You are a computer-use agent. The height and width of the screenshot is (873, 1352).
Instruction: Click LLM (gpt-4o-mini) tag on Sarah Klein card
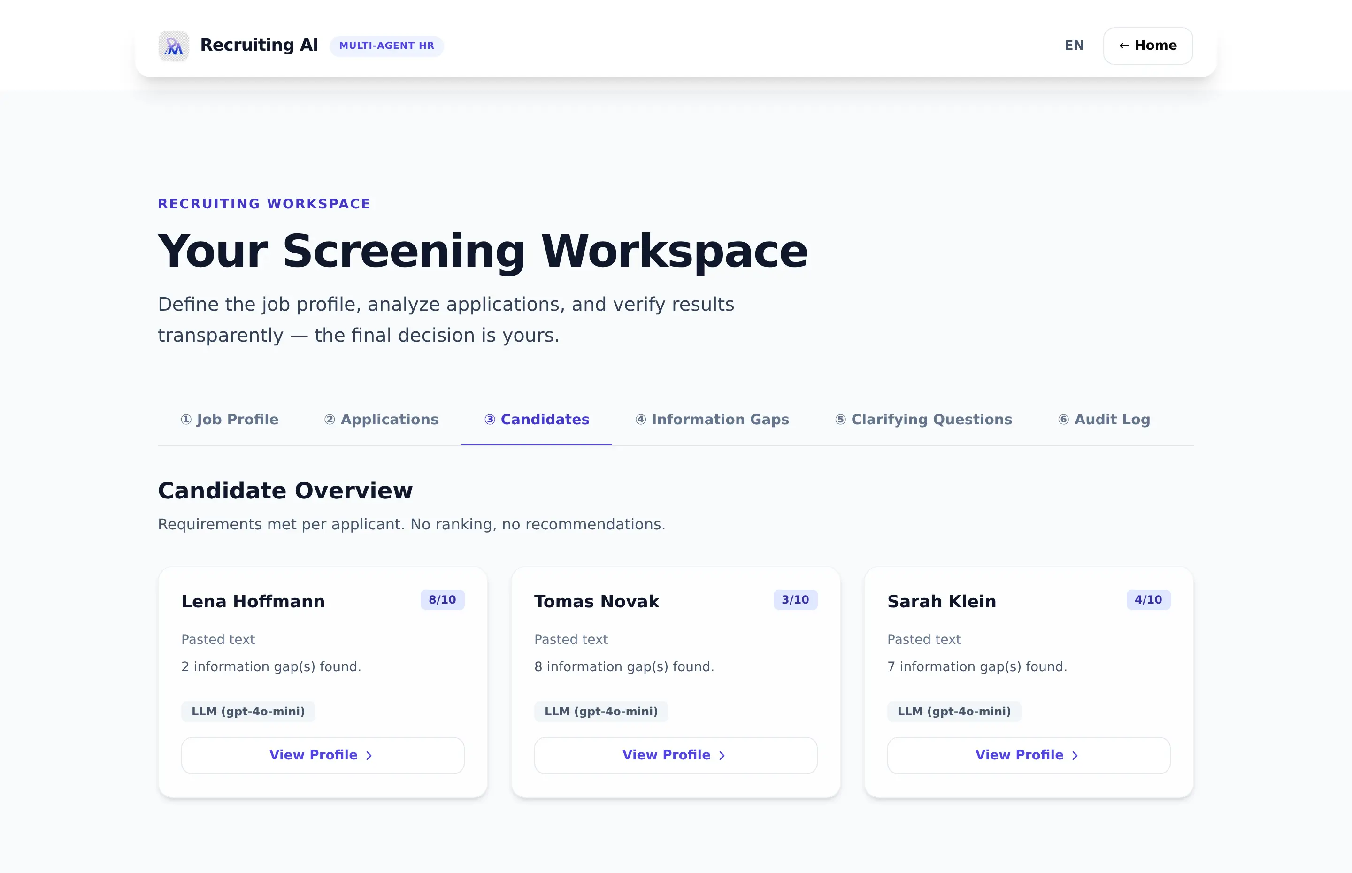(x=954, y=712)
